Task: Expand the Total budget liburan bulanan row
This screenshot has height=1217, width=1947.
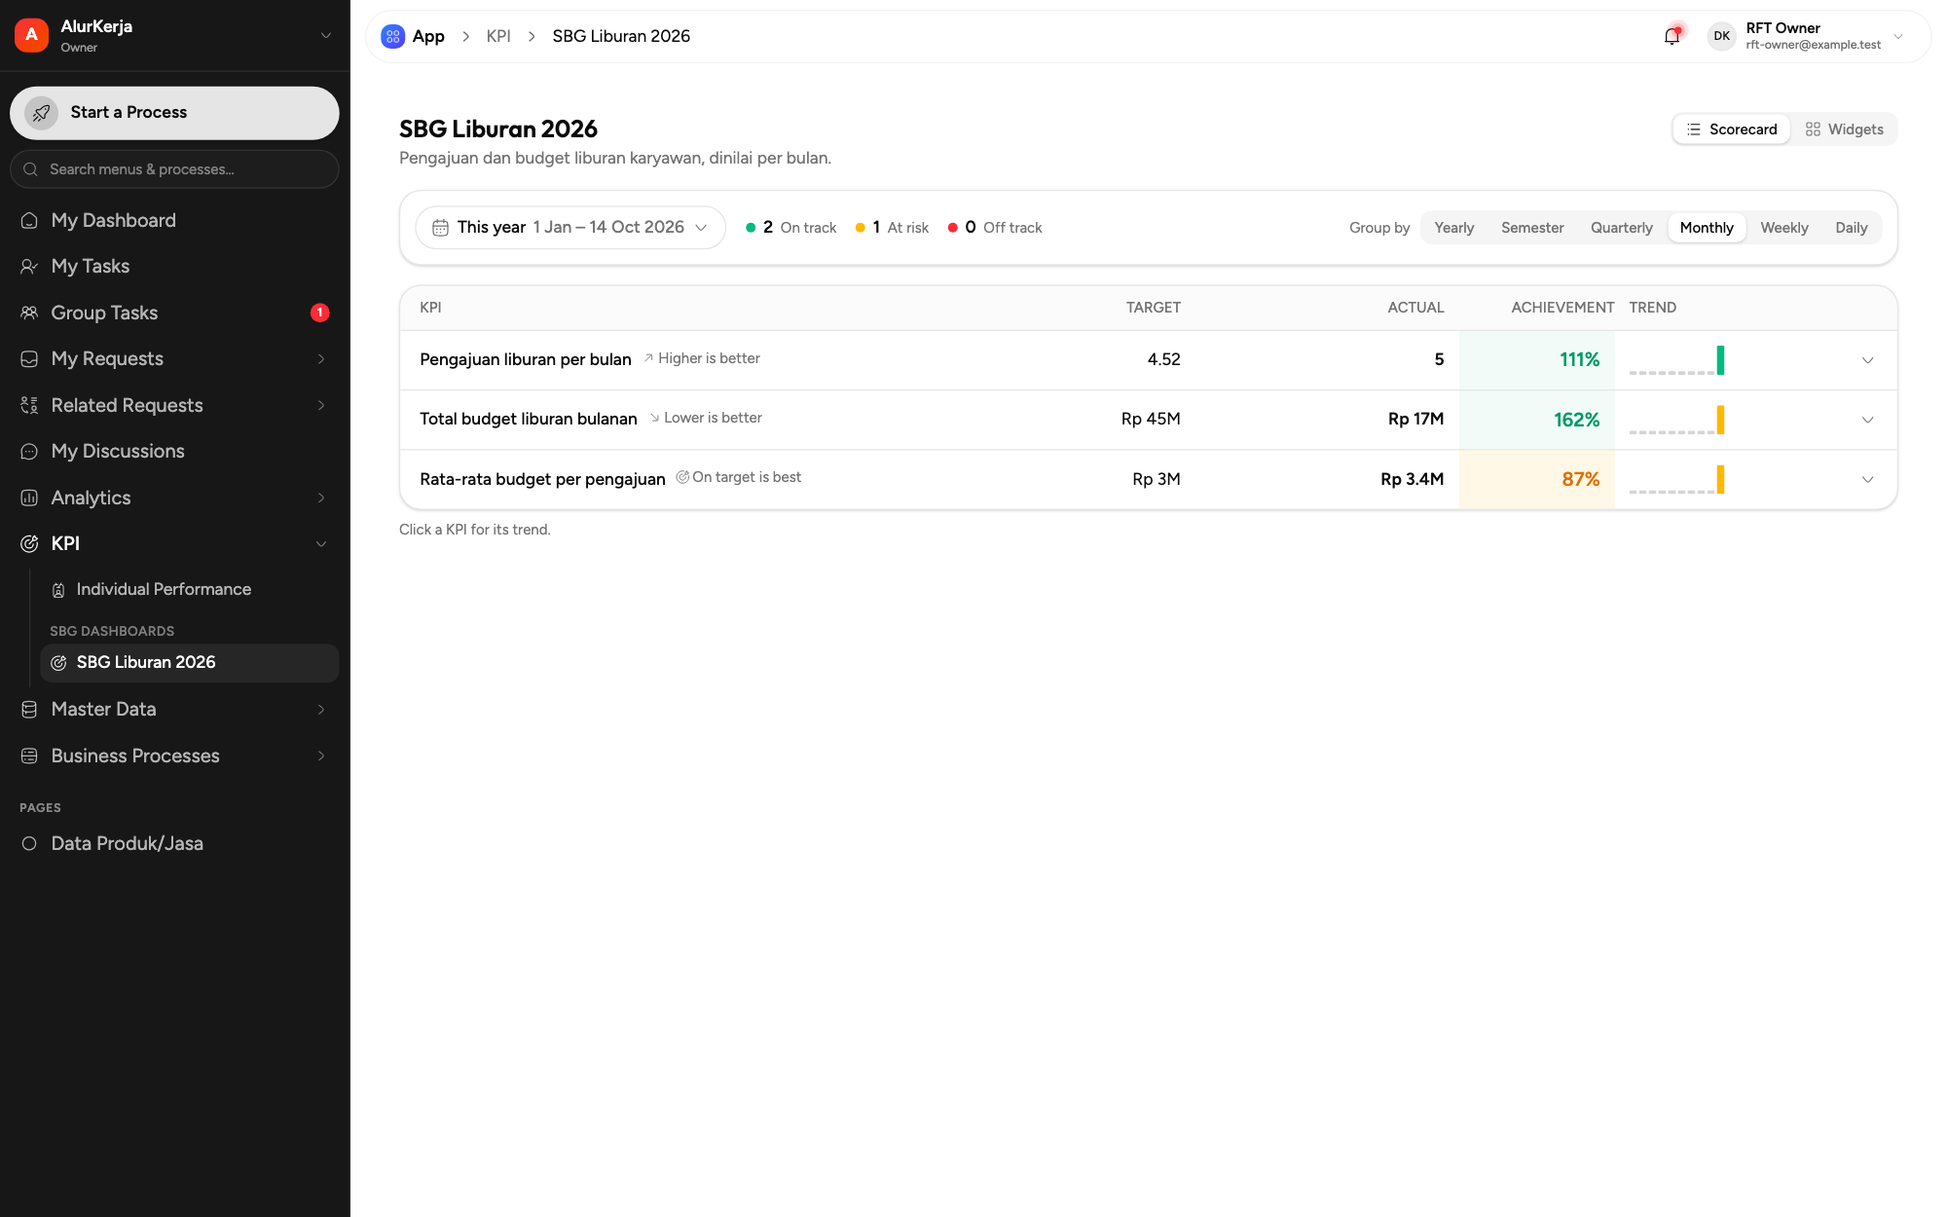Action: coord(1867,420)
